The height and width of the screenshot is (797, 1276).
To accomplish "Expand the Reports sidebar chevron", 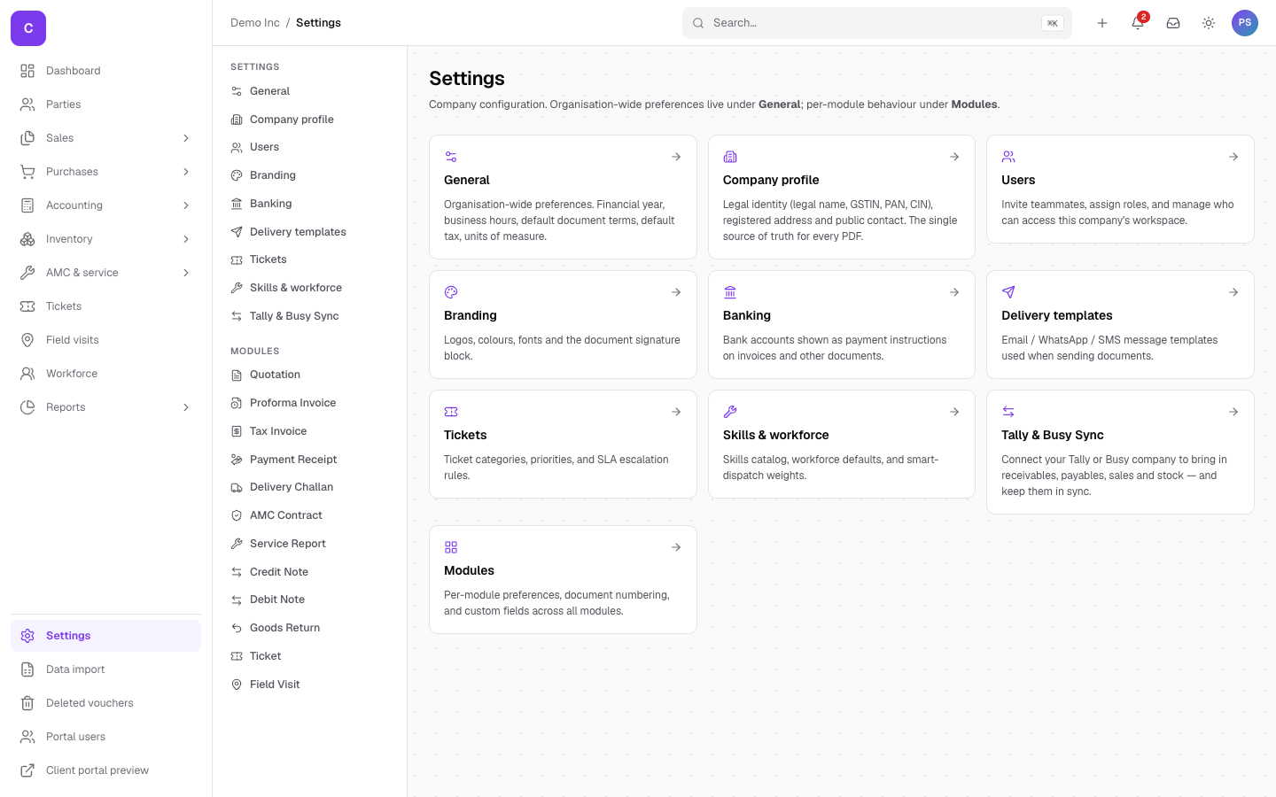I will coord(186,407).
